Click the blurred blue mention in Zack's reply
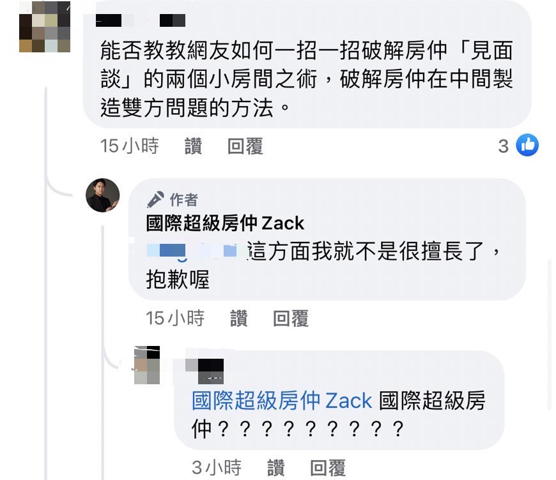This screenshot has height=480, width=556. click(192, 251)
